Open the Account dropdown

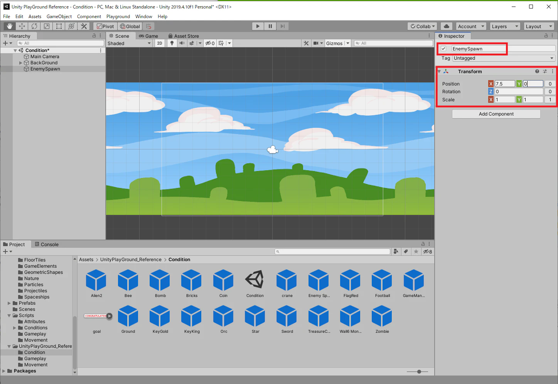471,26
